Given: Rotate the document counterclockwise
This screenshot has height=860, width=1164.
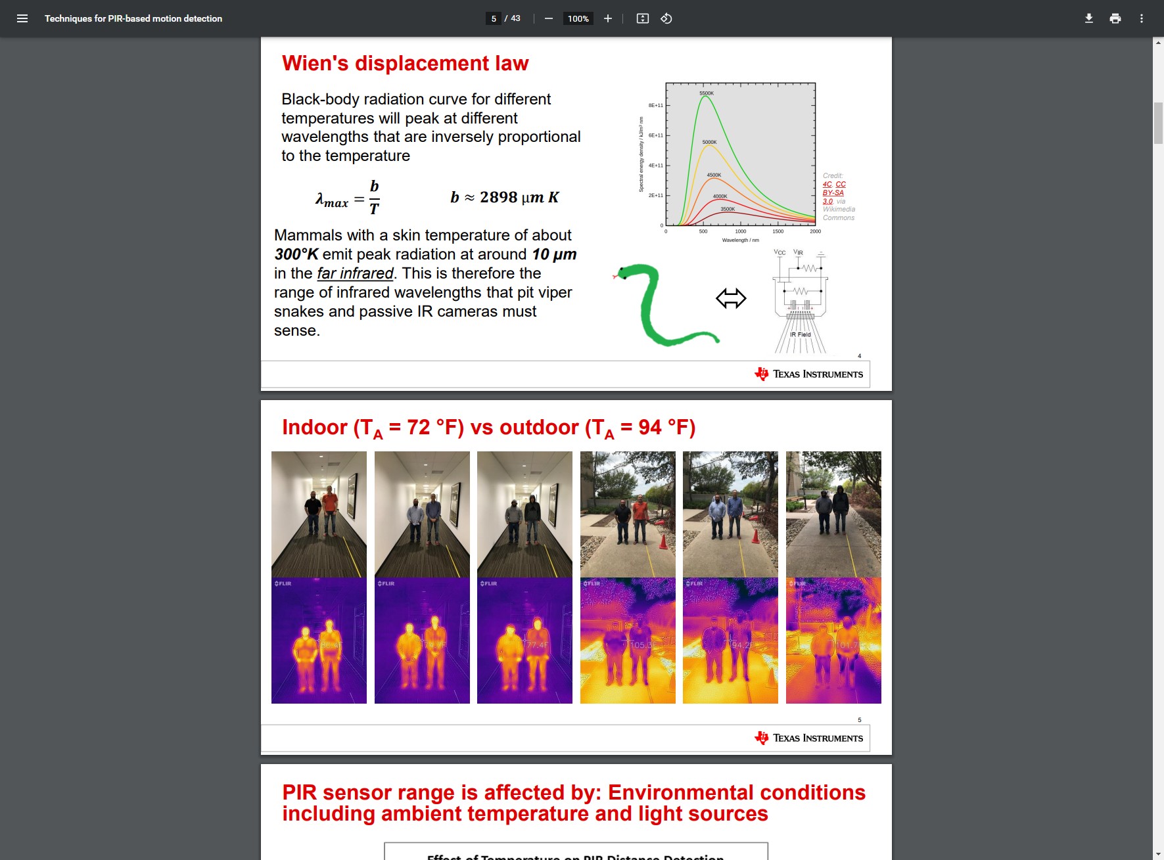Looking at the screenshot, I should pos(666,18).
